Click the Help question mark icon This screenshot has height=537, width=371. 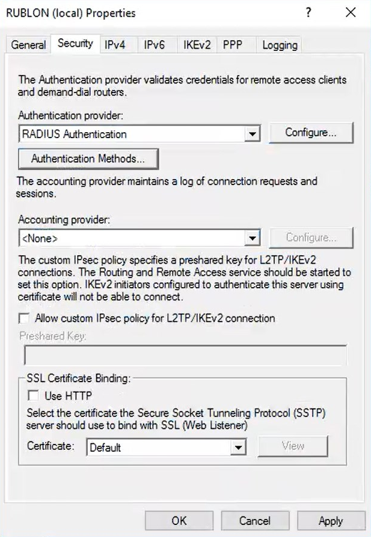coord(309,13)
